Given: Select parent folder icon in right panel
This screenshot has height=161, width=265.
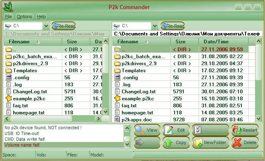Looking at the screenshot, I should [x=117, y=50].
